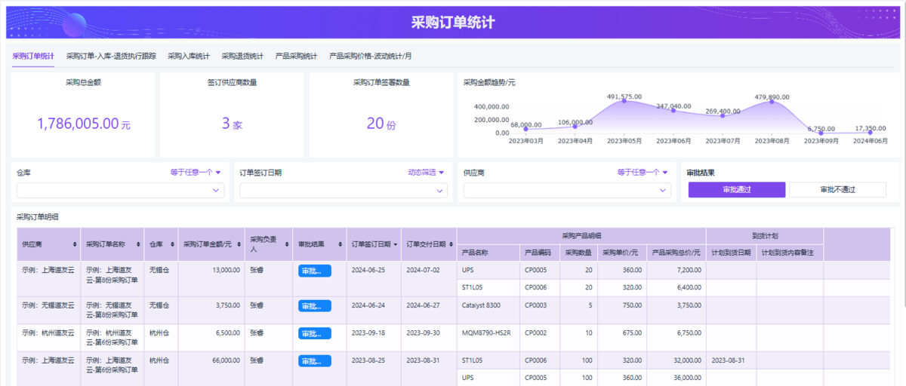Switch to 采购入库统计 tab
This screenshot has height=386, width=906.
(x=189, y=56)
